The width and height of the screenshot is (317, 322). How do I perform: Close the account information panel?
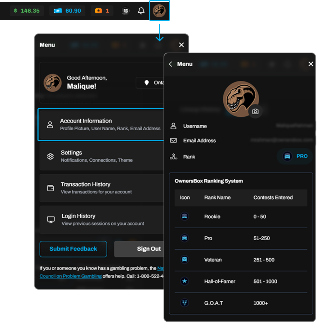coord(311,64)
